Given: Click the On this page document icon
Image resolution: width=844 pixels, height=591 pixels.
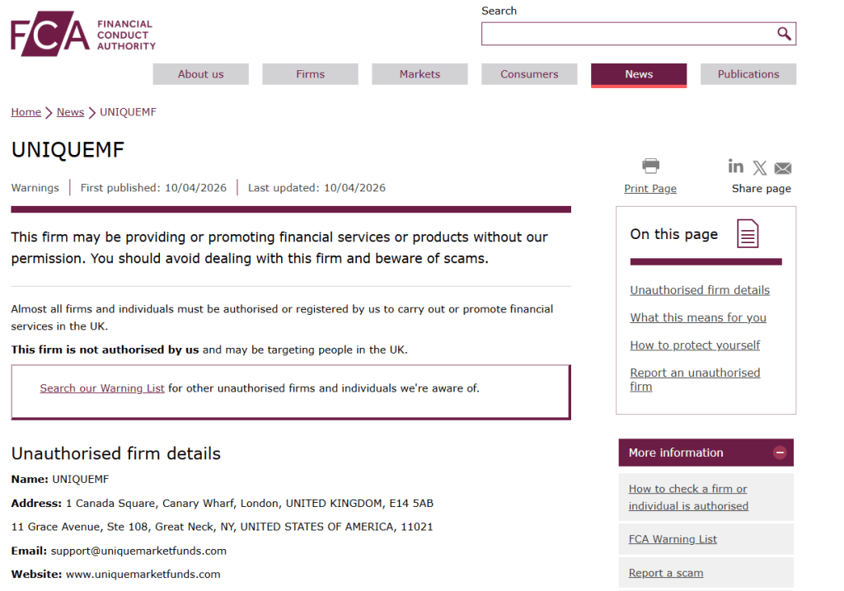Looking at the screenshot, I should point(748,234).
